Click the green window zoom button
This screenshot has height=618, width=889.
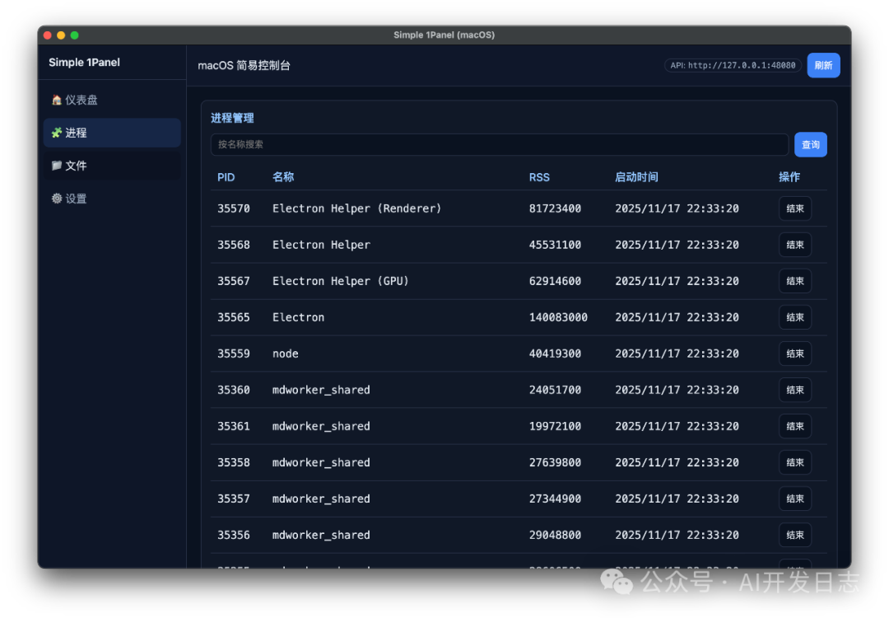(74, 35)
